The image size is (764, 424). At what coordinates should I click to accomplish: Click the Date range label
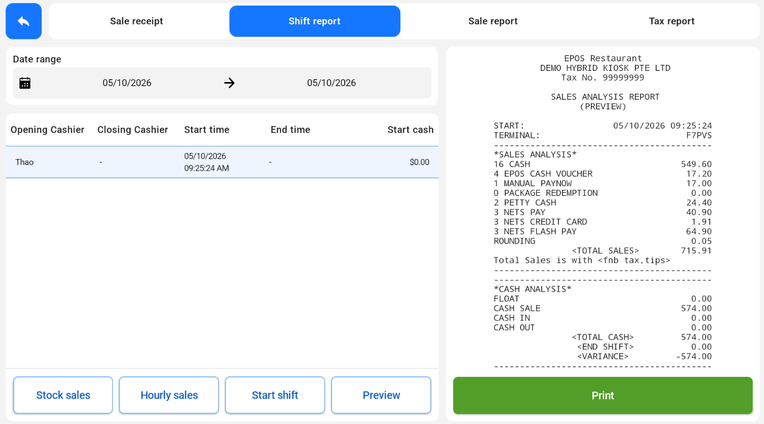point(37,59)
